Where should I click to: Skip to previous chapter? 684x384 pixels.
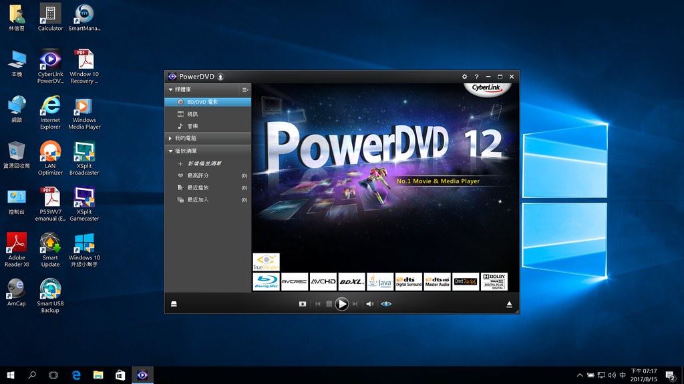tap(317, 304)
